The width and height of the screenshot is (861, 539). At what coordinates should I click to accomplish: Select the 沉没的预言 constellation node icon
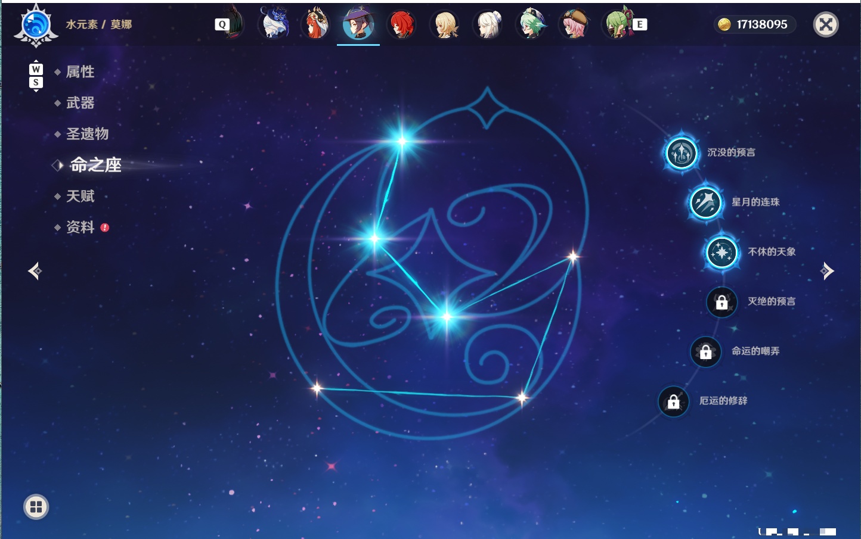[x=682, y=153]
